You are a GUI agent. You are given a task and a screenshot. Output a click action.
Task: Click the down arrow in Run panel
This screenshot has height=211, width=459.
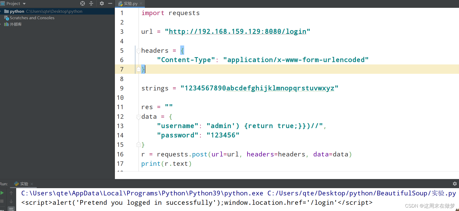[x=11, y=201]
